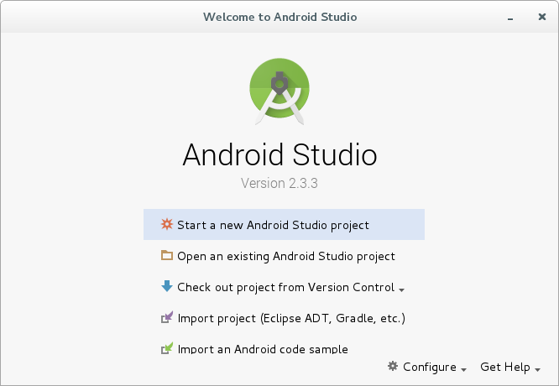Click the Android Studio compass logo

click(279, 91)
